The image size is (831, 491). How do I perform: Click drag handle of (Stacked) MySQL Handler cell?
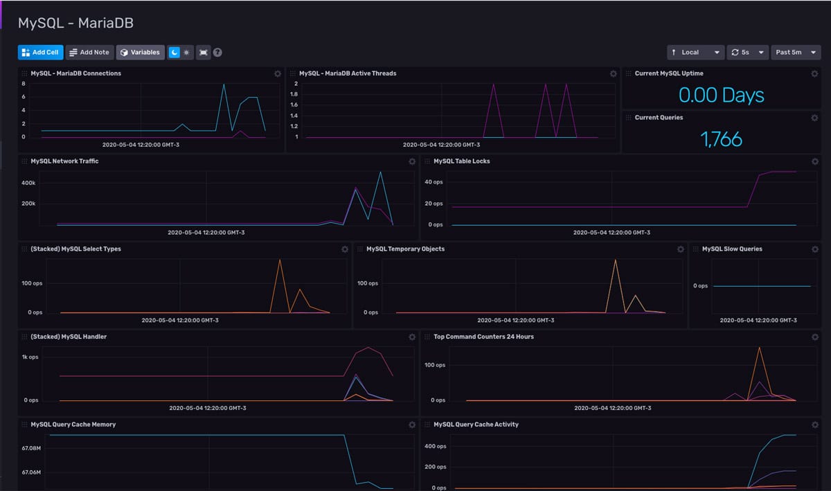pos(24,337)
